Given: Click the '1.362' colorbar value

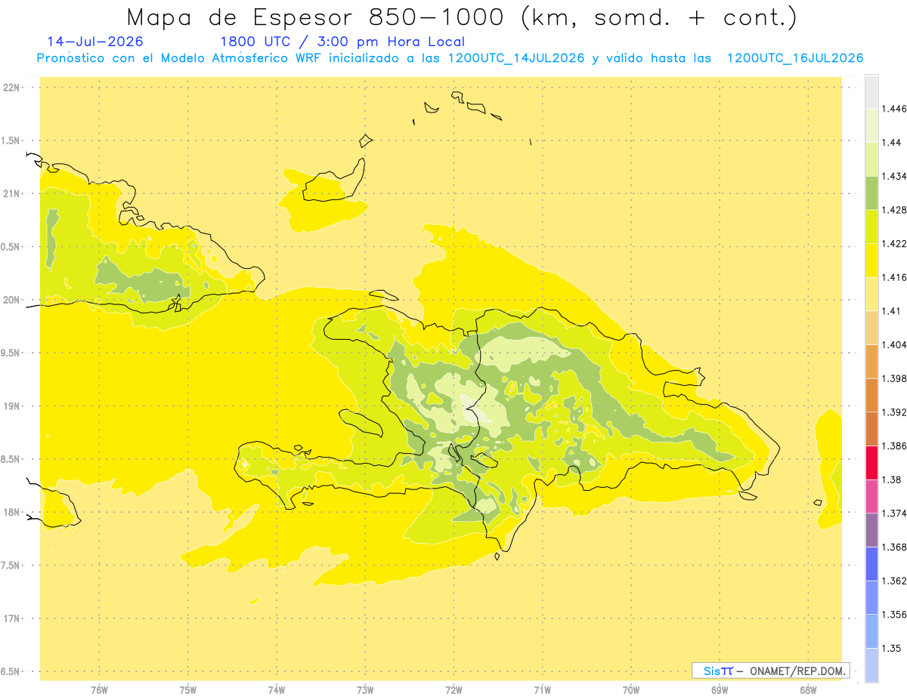Looking at the screenshot, I should point(893,581).
